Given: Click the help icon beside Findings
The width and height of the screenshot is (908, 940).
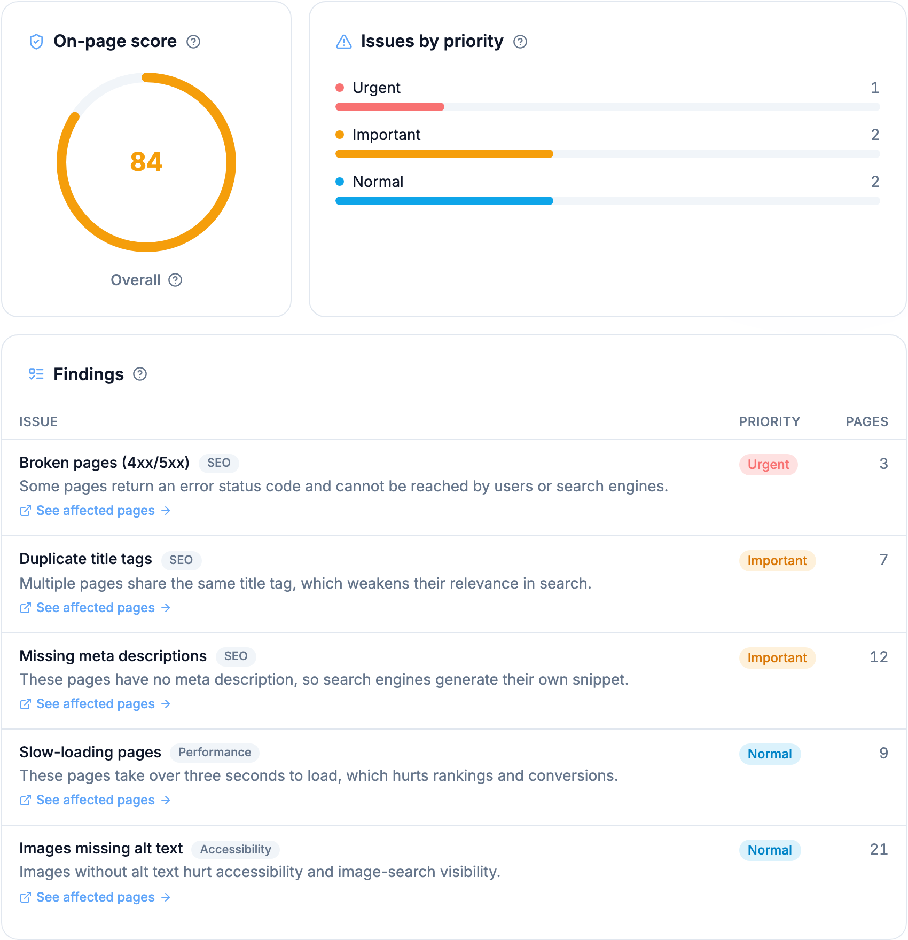Looking at the screenshot, I should (140, 374).
